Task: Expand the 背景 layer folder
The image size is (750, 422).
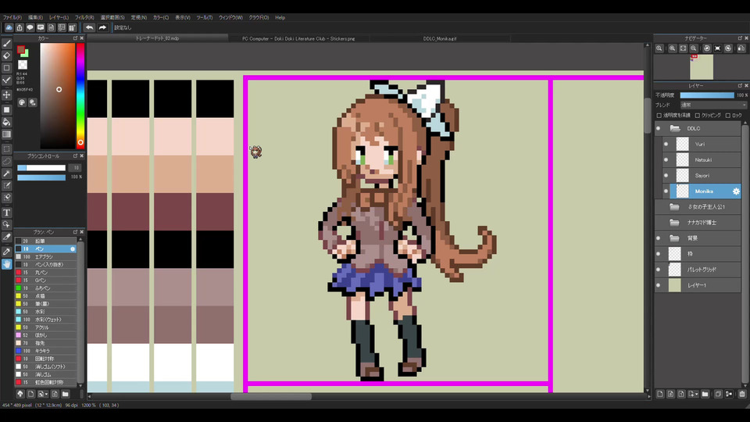Action: click(675, 238)
